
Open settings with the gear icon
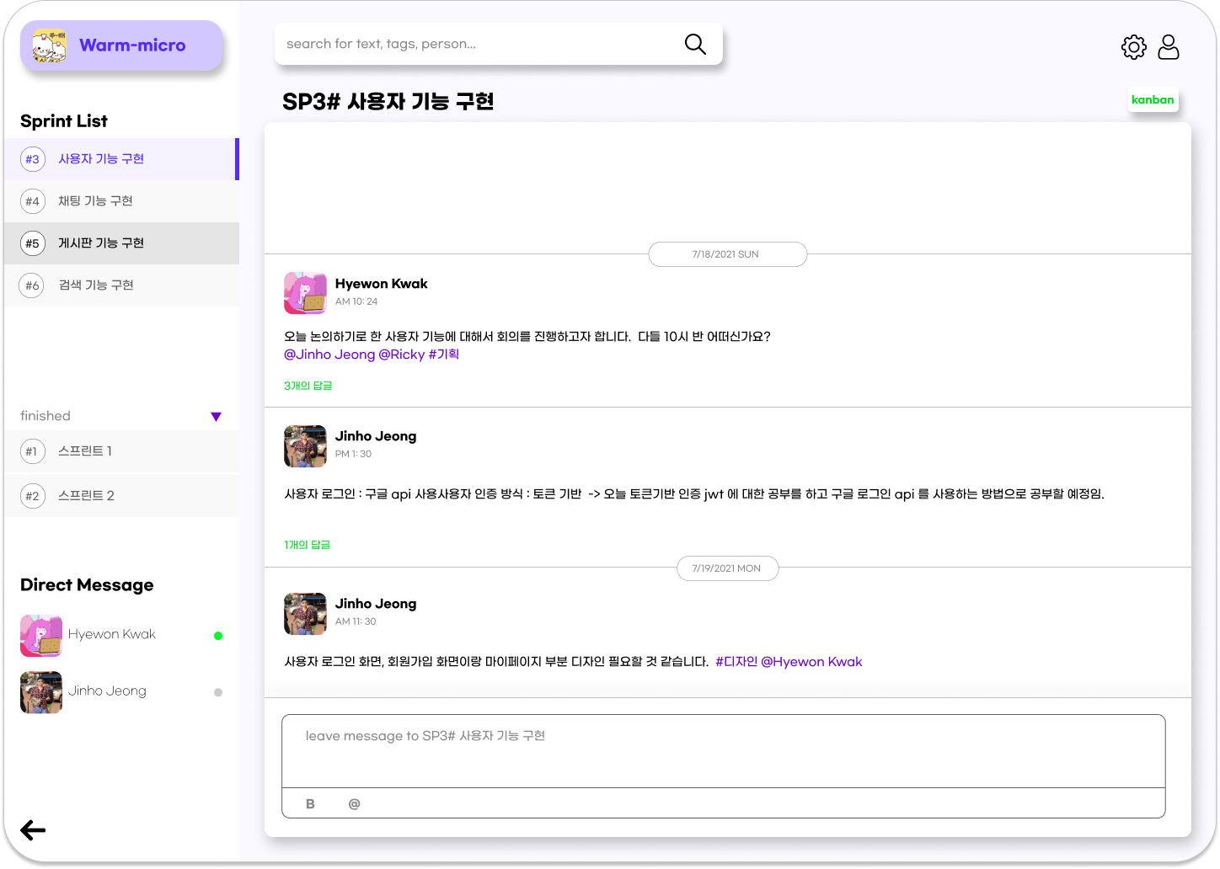[1134, 47]
